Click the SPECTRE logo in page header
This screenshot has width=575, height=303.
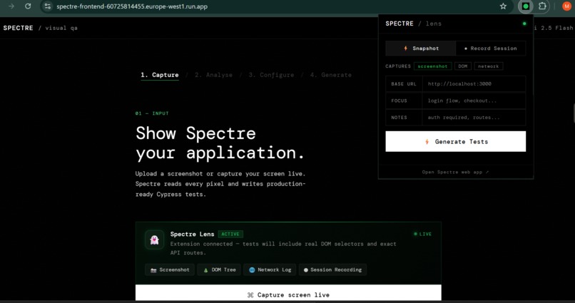tap(18, 28)
